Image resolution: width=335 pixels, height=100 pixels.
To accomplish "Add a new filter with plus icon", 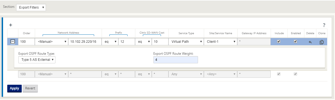I will [11, 25].
